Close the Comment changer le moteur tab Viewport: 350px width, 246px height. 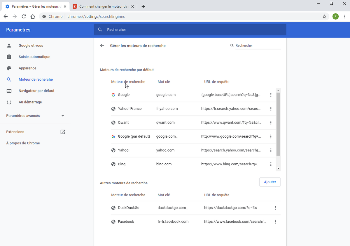[x=133, y=6]
